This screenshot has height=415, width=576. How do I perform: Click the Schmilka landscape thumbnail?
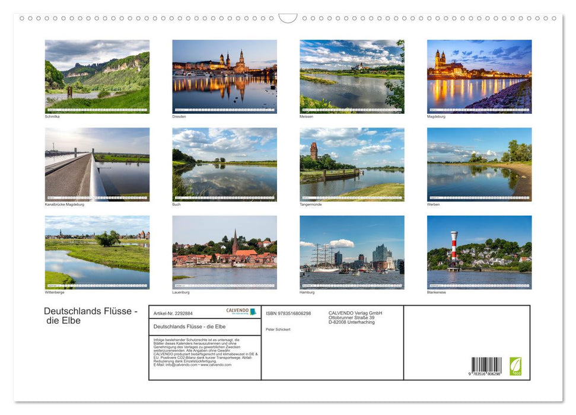tap(97, 76)
